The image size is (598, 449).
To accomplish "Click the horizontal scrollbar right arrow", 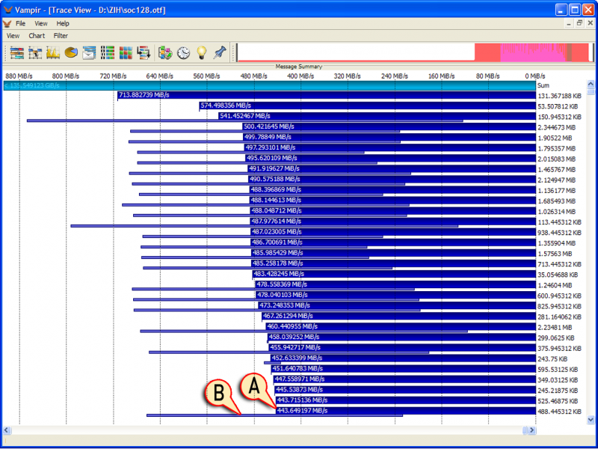I will click(x=531, y=430).
